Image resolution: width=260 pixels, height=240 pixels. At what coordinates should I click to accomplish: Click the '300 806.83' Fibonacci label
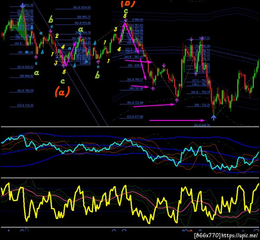click(x=26, y=76)
